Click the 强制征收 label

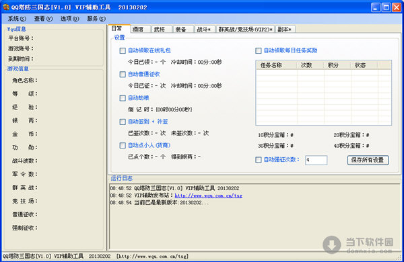tap(25, 228)
